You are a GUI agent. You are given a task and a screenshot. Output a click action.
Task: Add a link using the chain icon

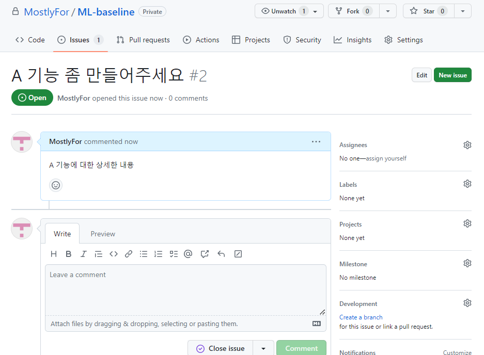(129, 254)
